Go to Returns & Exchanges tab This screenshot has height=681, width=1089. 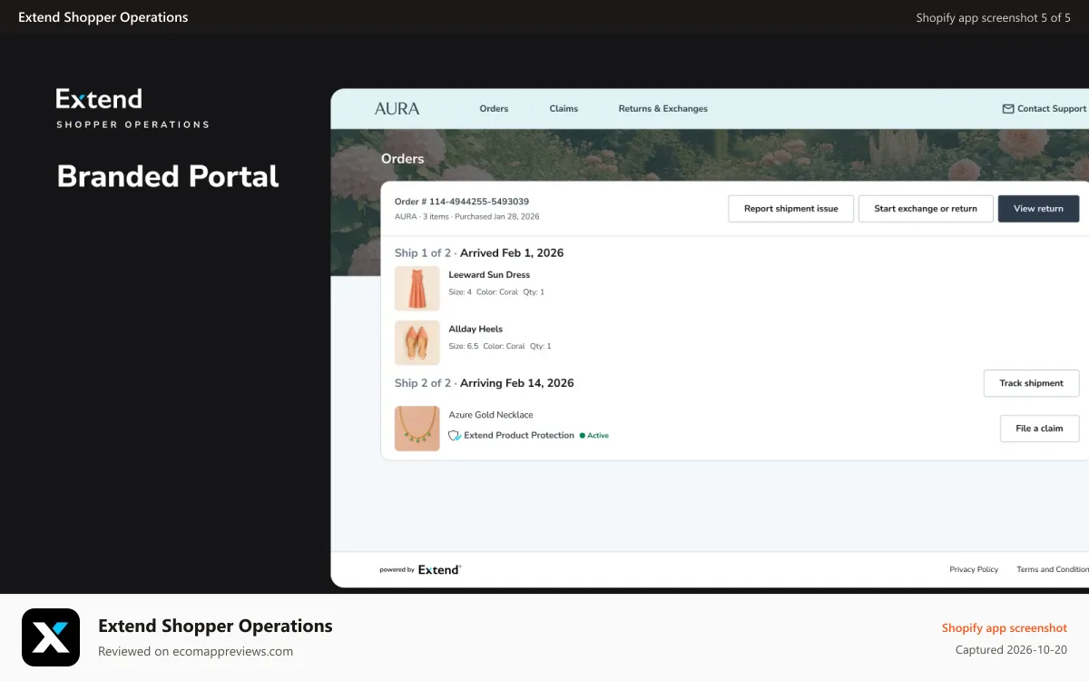pyautogui.click(x=662, y=109)
